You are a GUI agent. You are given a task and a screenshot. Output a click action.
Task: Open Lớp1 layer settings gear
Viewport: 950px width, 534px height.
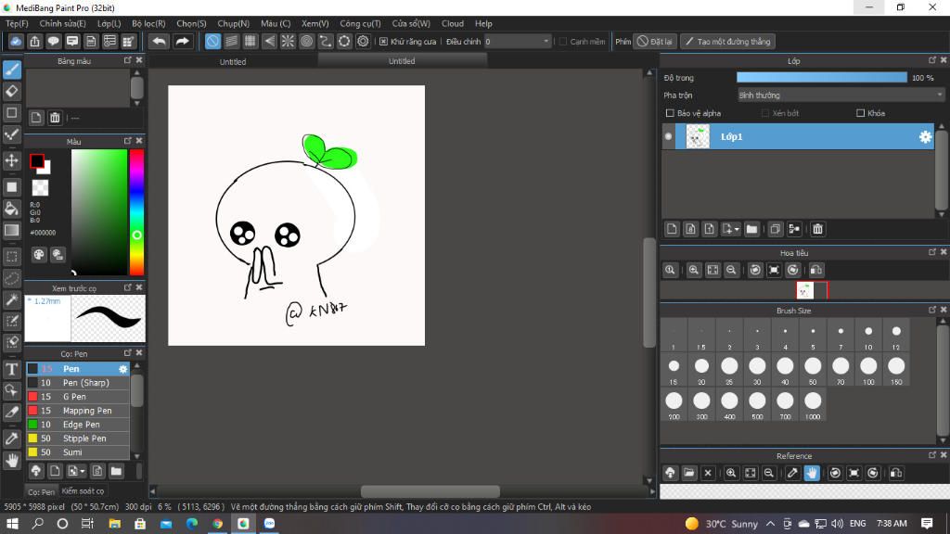click(925, 137)
